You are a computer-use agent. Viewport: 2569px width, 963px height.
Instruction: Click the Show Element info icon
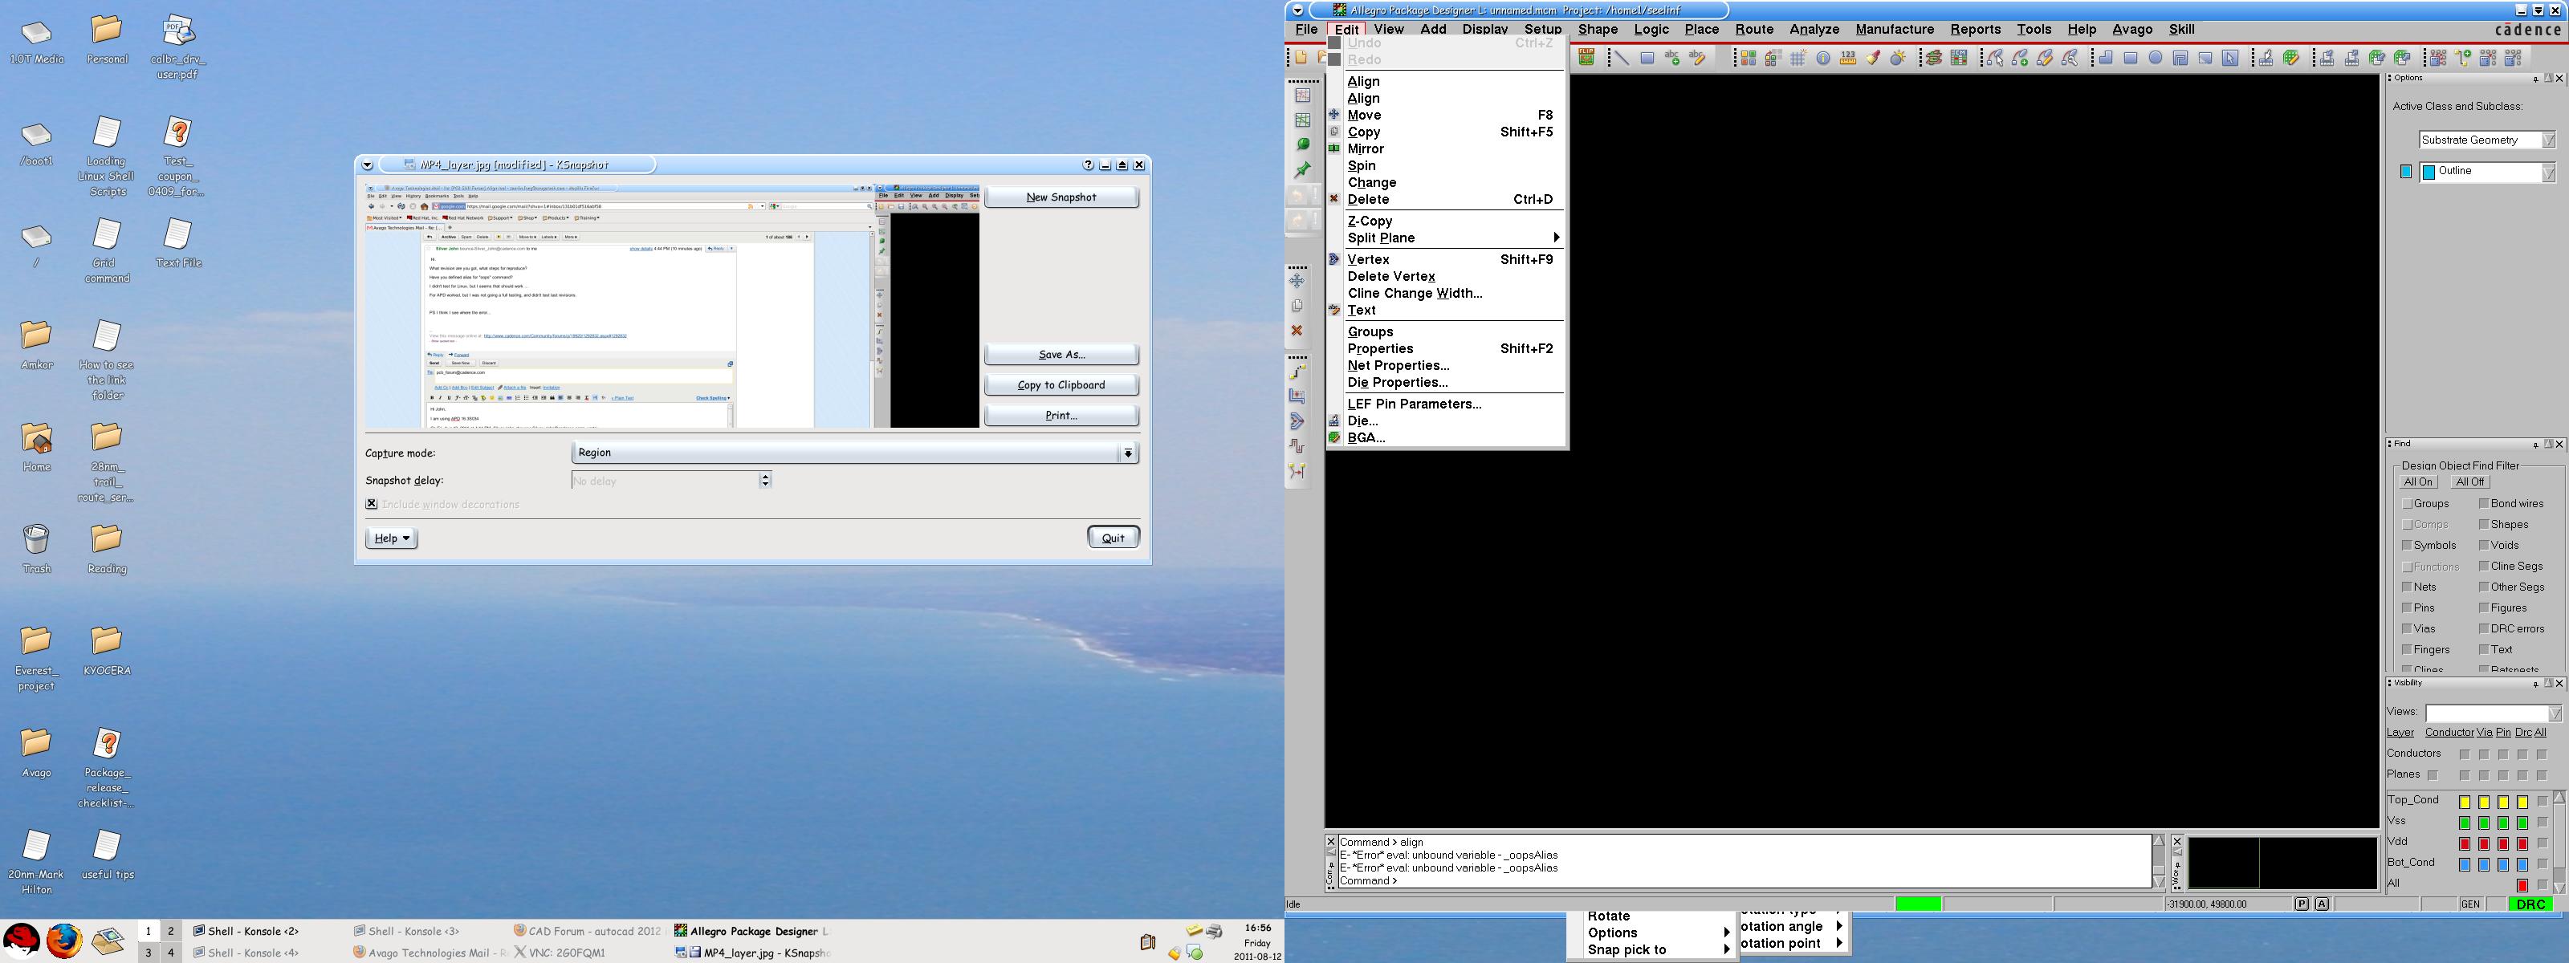point(1823,58)
